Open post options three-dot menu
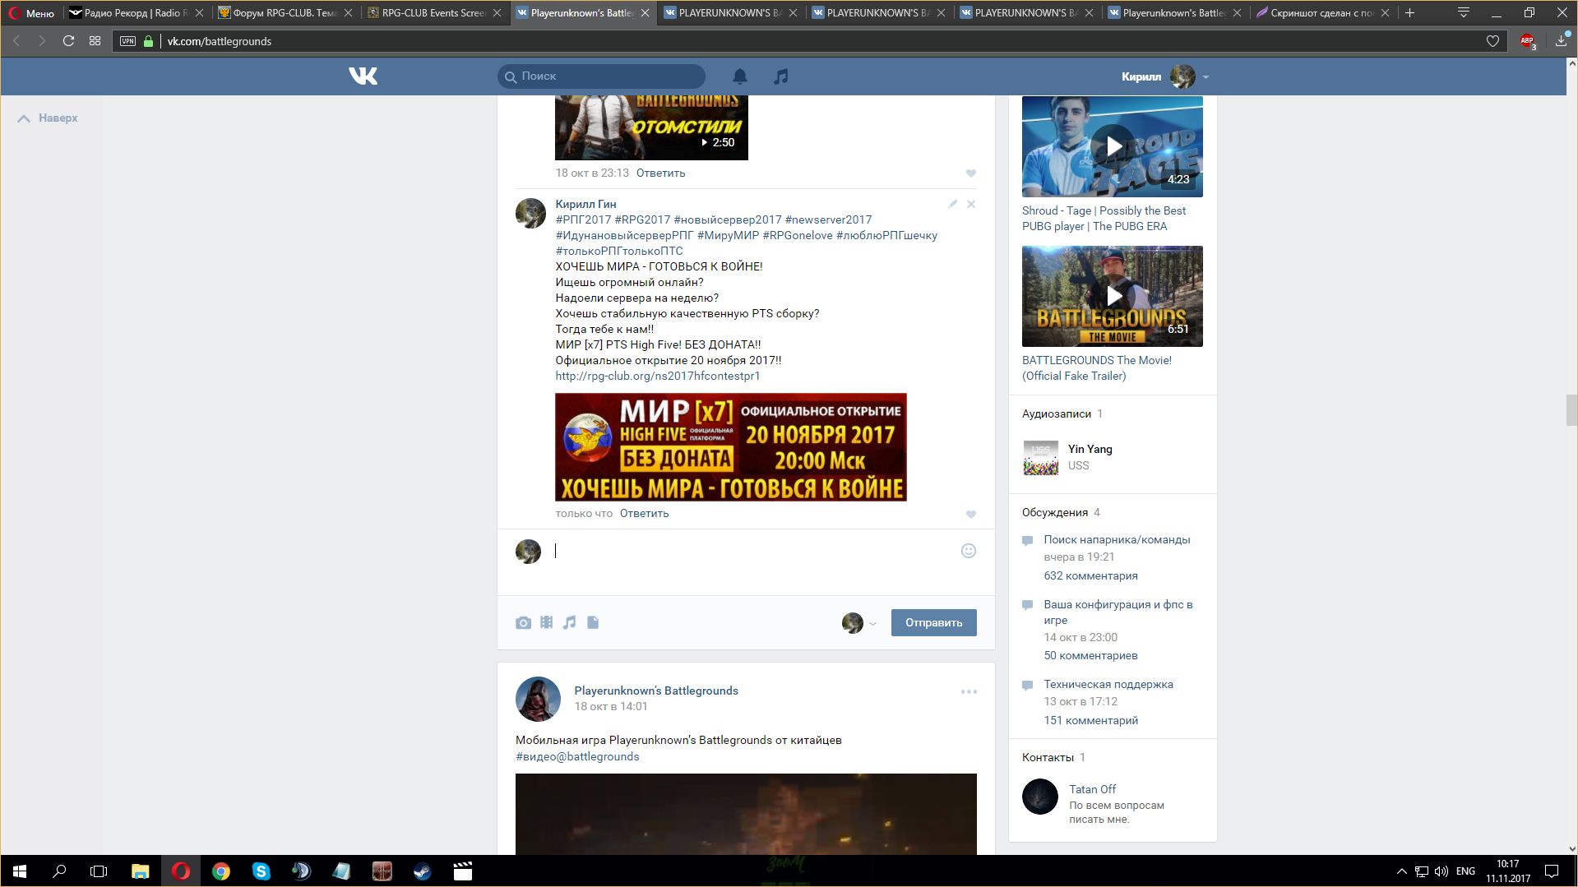 coord(969,691)
